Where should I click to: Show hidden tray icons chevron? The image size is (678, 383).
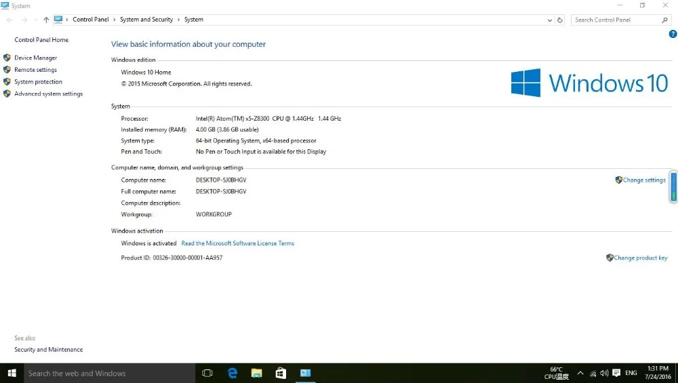(580, 373)
